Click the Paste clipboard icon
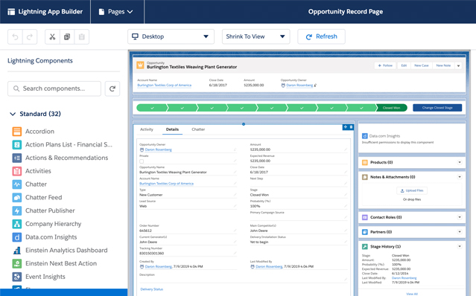The height and width of the screenshot is (296, 476). pyautogui.click(x=82, y=37)
